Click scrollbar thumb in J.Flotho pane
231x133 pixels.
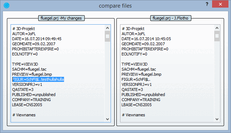pos(217,36)
